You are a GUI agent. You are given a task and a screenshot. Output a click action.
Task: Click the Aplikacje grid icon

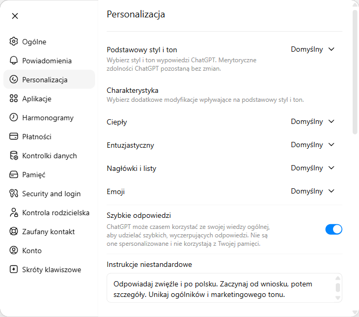coord(14,98)
